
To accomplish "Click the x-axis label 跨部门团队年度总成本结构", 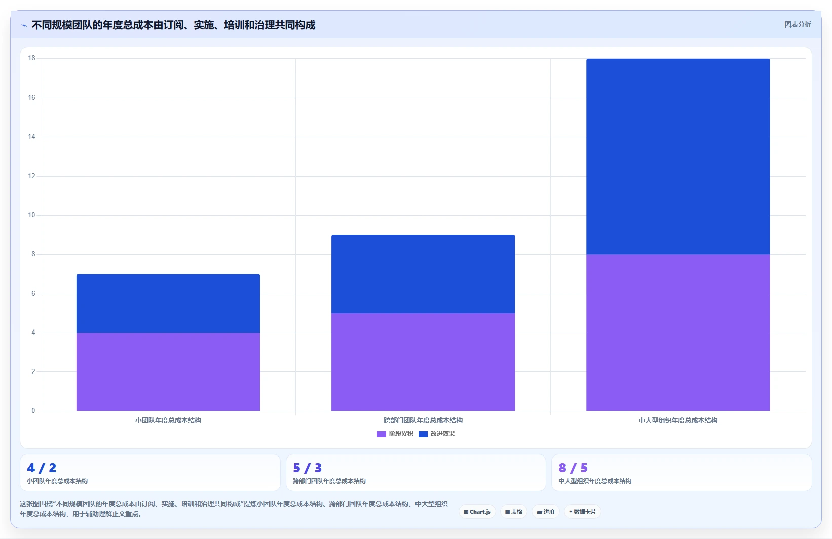I will pyautogui.click(x=423, y=420).
